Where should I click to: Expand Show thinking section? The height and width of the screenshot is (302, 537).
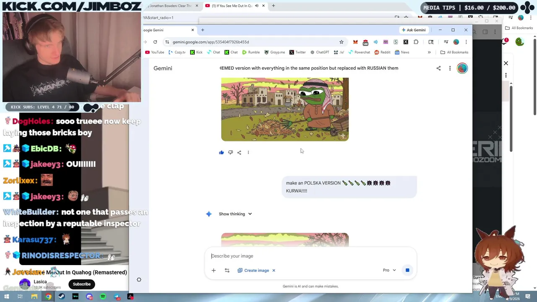(235, 214)
